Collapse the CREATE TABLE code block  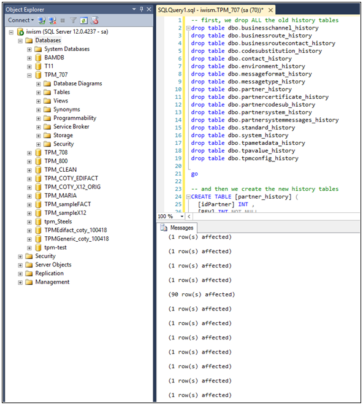coord(188,197)
